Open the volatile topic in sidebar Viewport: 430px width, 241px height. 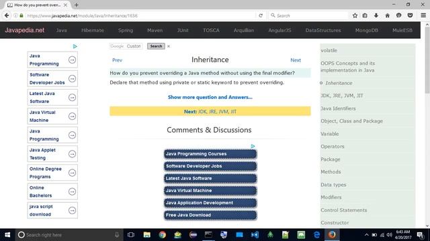click(x=329, y=51)
